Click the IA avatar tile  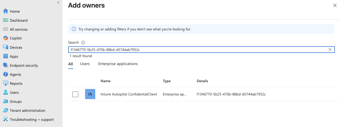90,94
